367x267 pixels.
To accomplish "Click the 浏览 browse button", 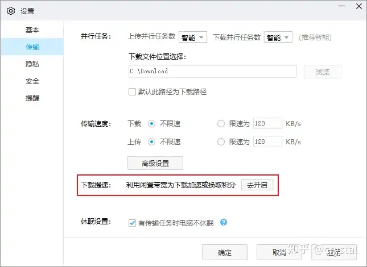I will pos(322,72).
